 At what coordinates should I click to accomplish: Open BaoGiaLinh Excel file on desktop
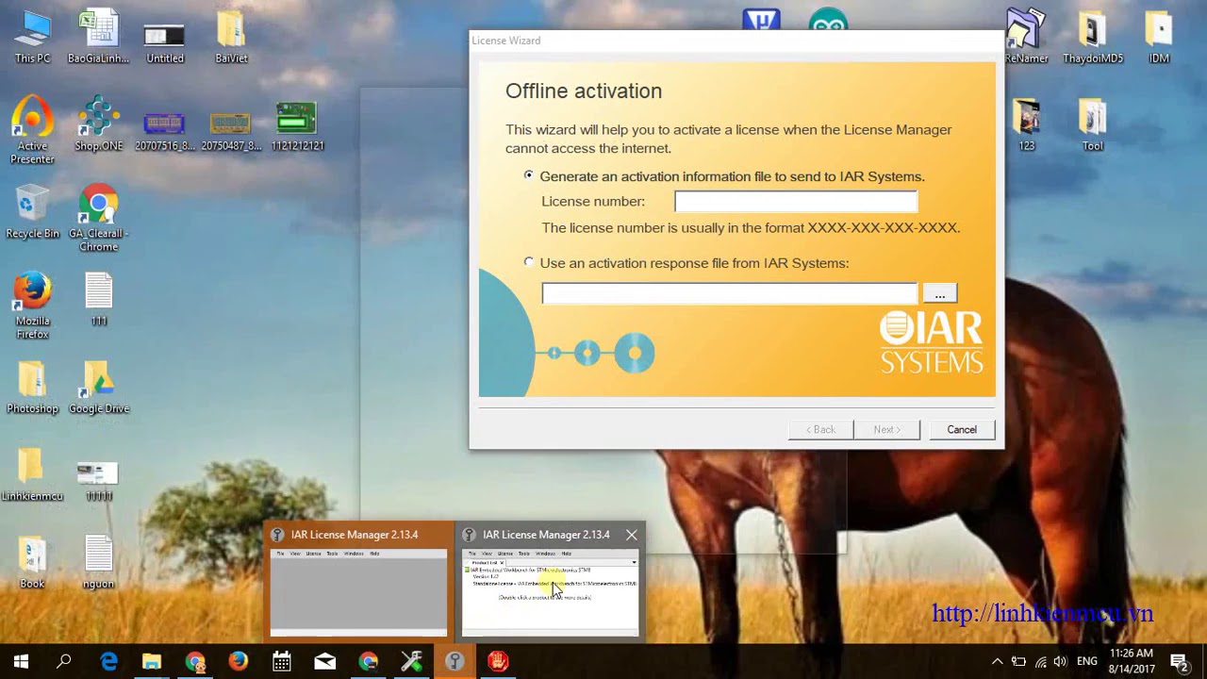click(98, 38)
